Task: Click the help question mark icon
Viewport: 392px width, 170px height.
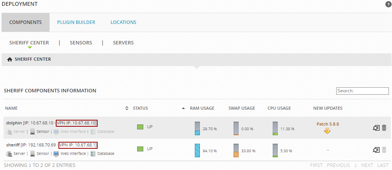Action: click(x=388, y=4)
